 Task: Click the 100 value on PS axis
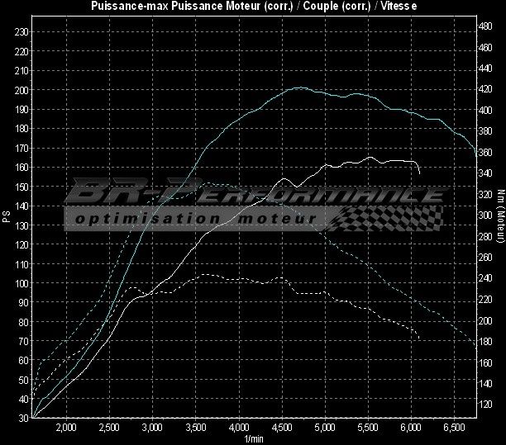pyautogui.click(x=21, y=283)
